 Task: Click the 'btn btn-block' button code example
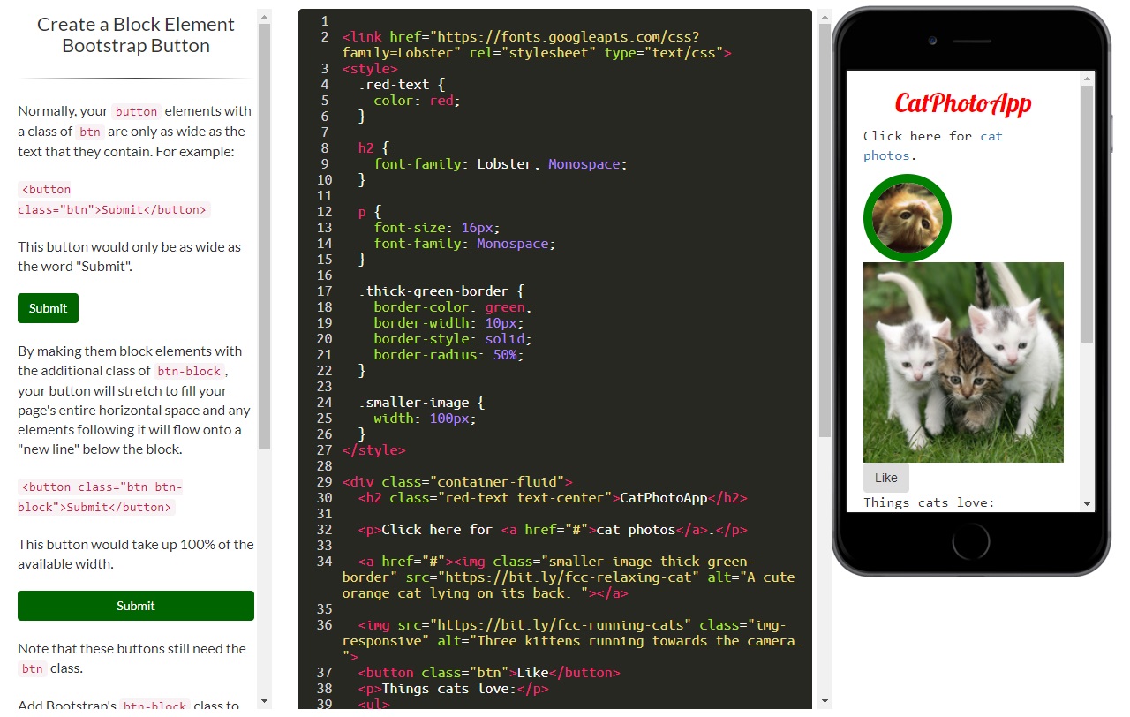click(100, 497)
